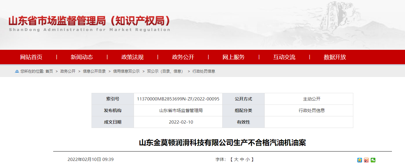Screen dimensions: 405x165
Task: Set font size to 大
Action: tap(236, 159)
